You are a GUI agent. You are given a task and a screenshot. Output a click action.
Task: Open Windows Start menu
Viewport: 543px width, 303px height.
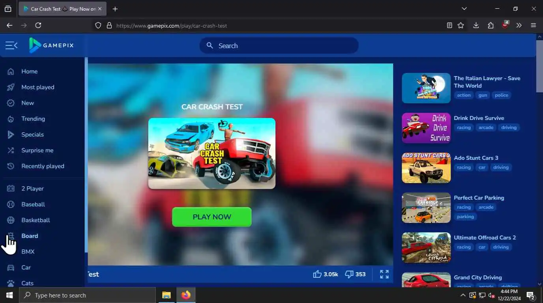[9, 295]
